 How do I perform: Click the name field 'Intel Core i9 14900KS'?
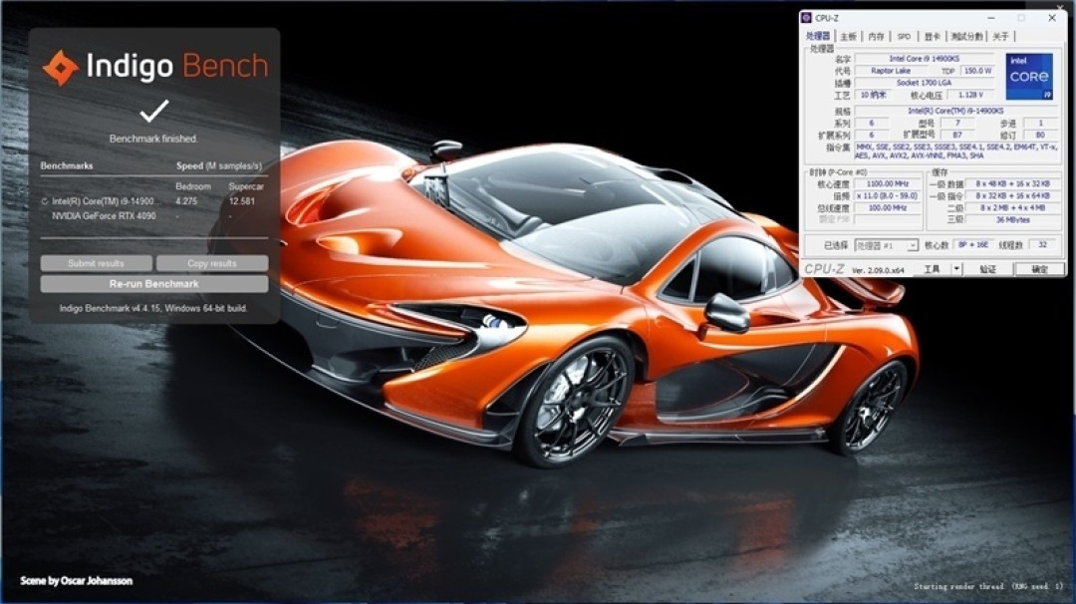click(924, 59)
